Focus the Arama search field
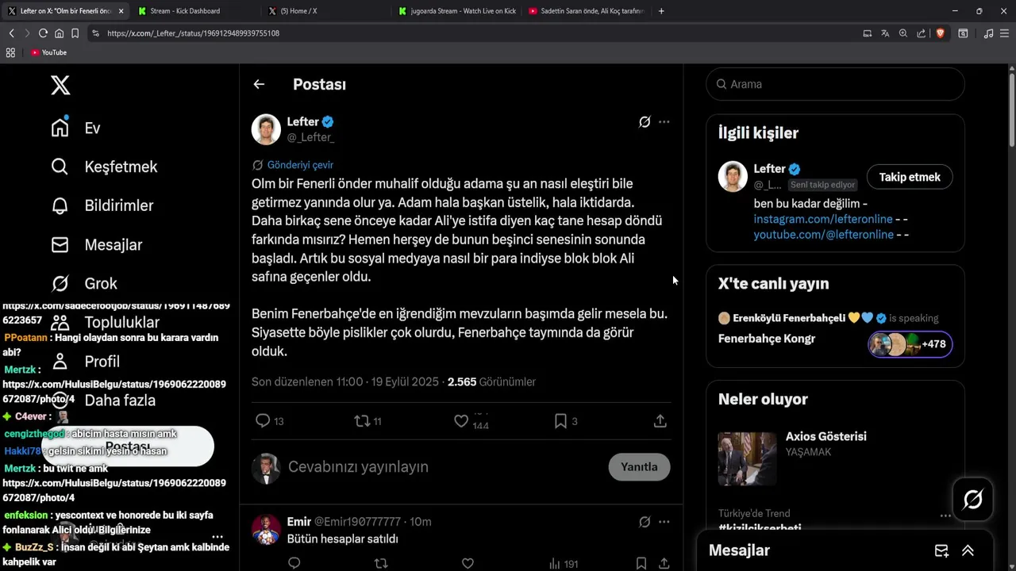Viewport: 1016px width, 571px height. point(835,84)
